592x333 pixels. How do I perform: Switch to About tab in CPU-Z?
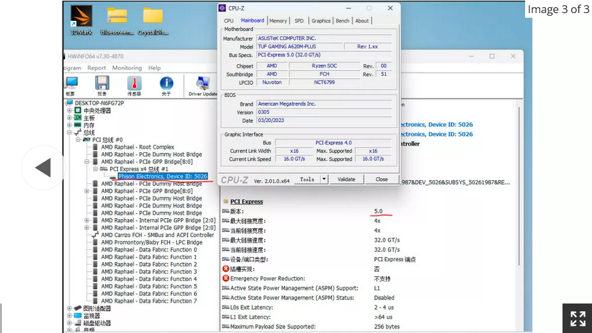362,21
